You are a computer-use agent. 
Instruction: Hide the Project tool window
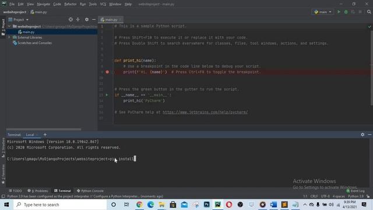click(94, 19)
